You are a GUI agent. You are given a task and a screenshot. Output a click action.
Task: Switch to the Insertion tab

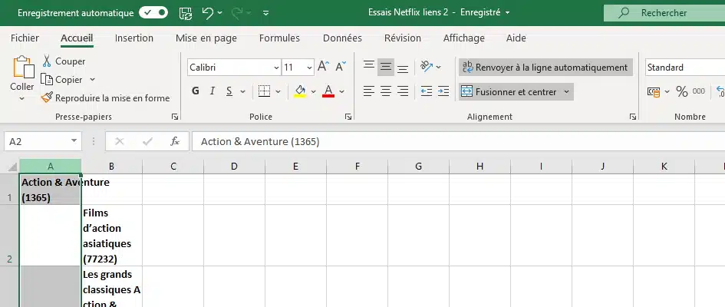(x=134, y=38)
